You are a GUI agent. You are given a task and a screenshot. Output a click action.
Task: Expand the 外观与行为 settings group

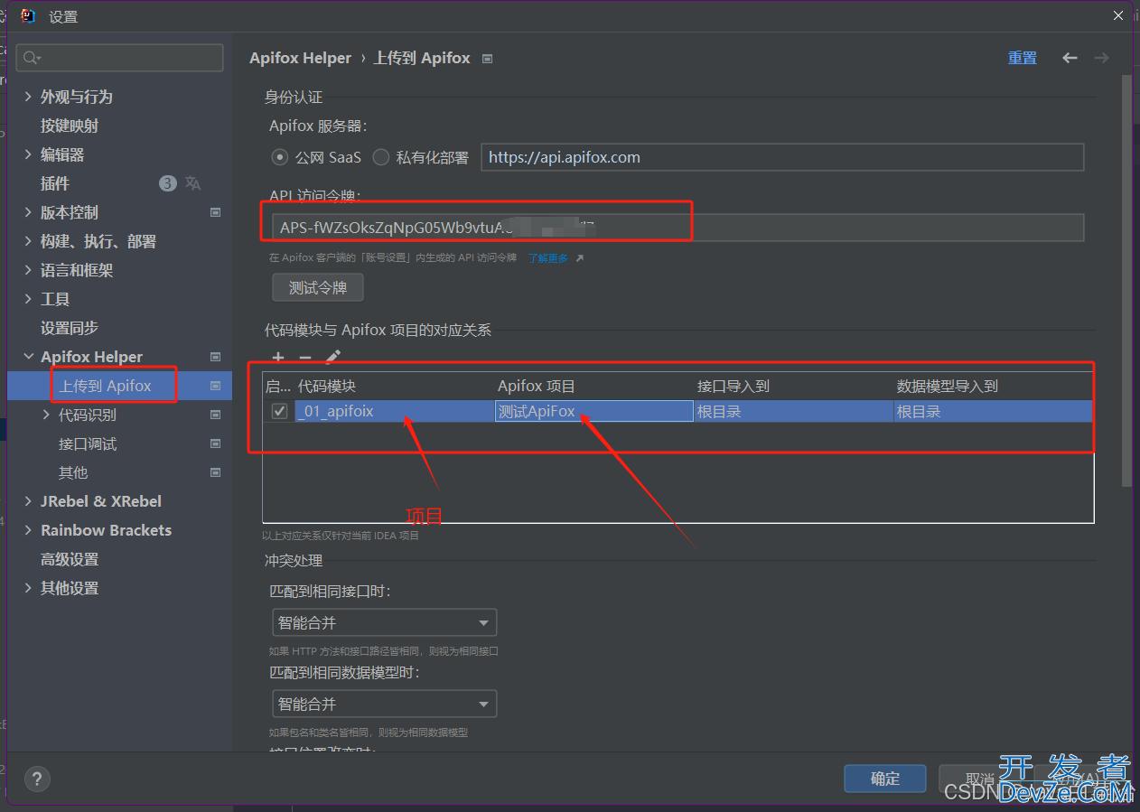point(28,97)
